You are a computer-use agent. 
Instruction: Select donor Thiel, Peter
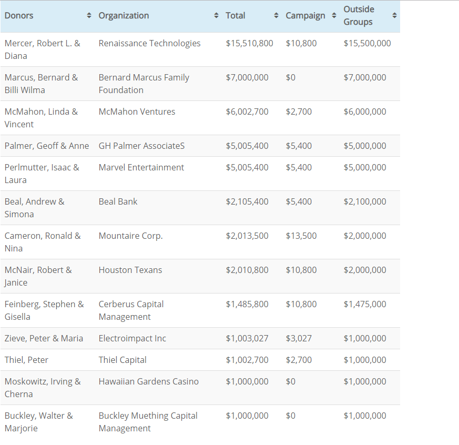(x=26, y=360)
